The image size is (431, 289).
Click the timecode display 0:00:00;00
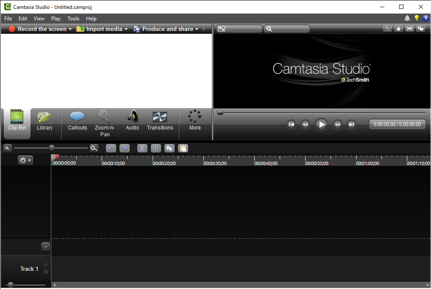pos(397,124)
